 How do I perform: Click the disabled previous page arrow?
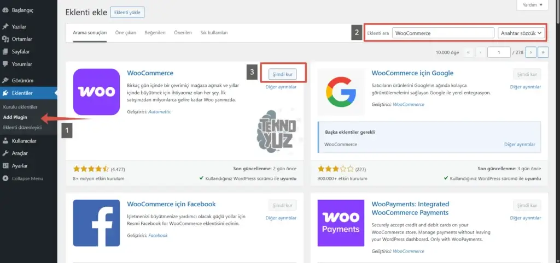[480, 52]
